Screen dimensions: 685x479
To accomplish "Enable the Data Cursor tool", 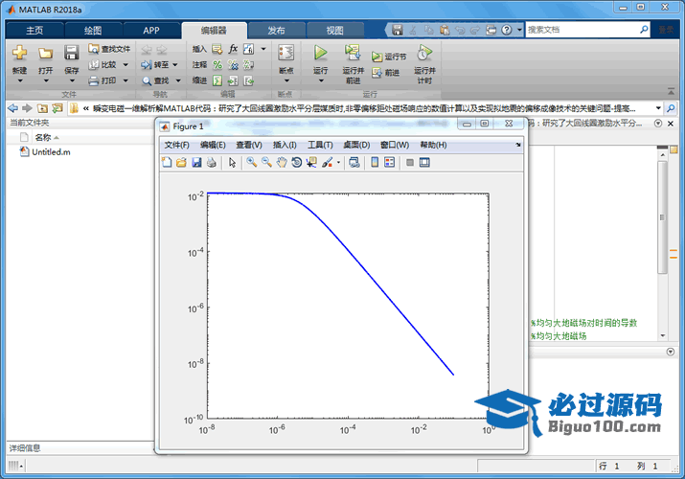I will [x=312, y=163].
